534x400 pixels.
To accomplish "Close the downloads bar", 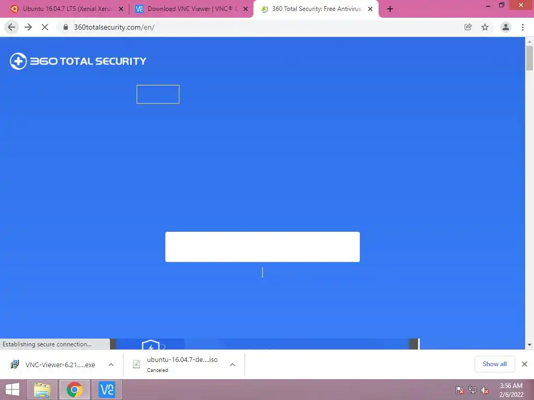I will pos(525,364).
